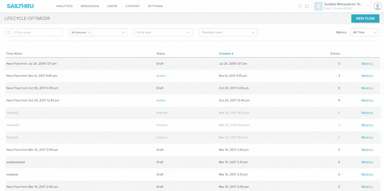The height and width of the screenshot is (191, 384).
Task: Click Inactive status of Tester03
Action: [162, 113]
